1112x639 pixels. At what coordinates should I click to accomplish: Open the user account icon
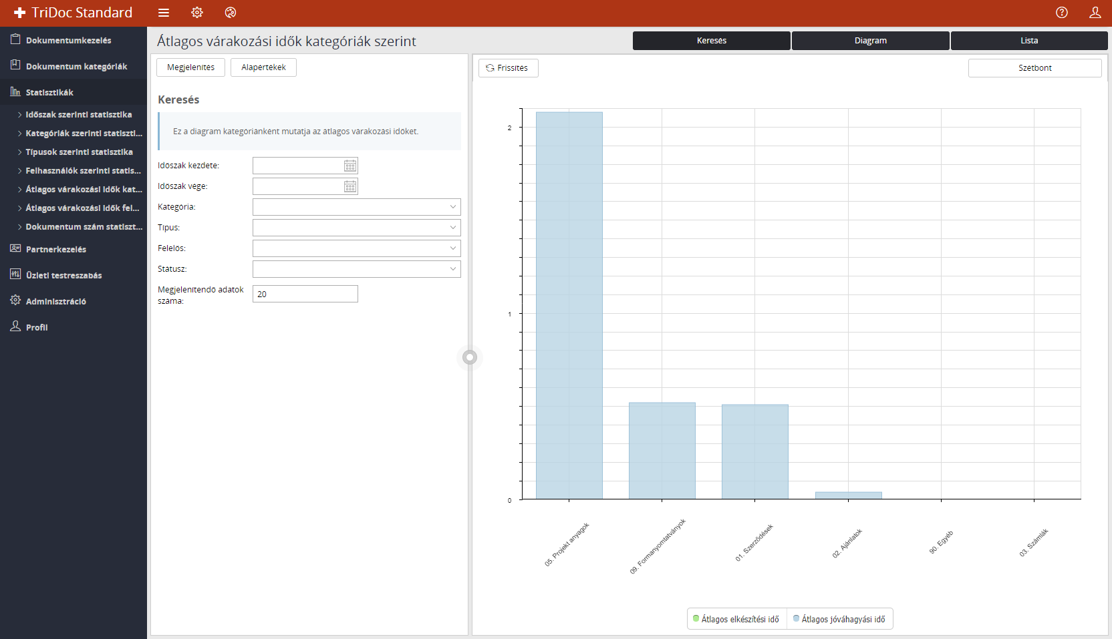[x=1095, y=13]
